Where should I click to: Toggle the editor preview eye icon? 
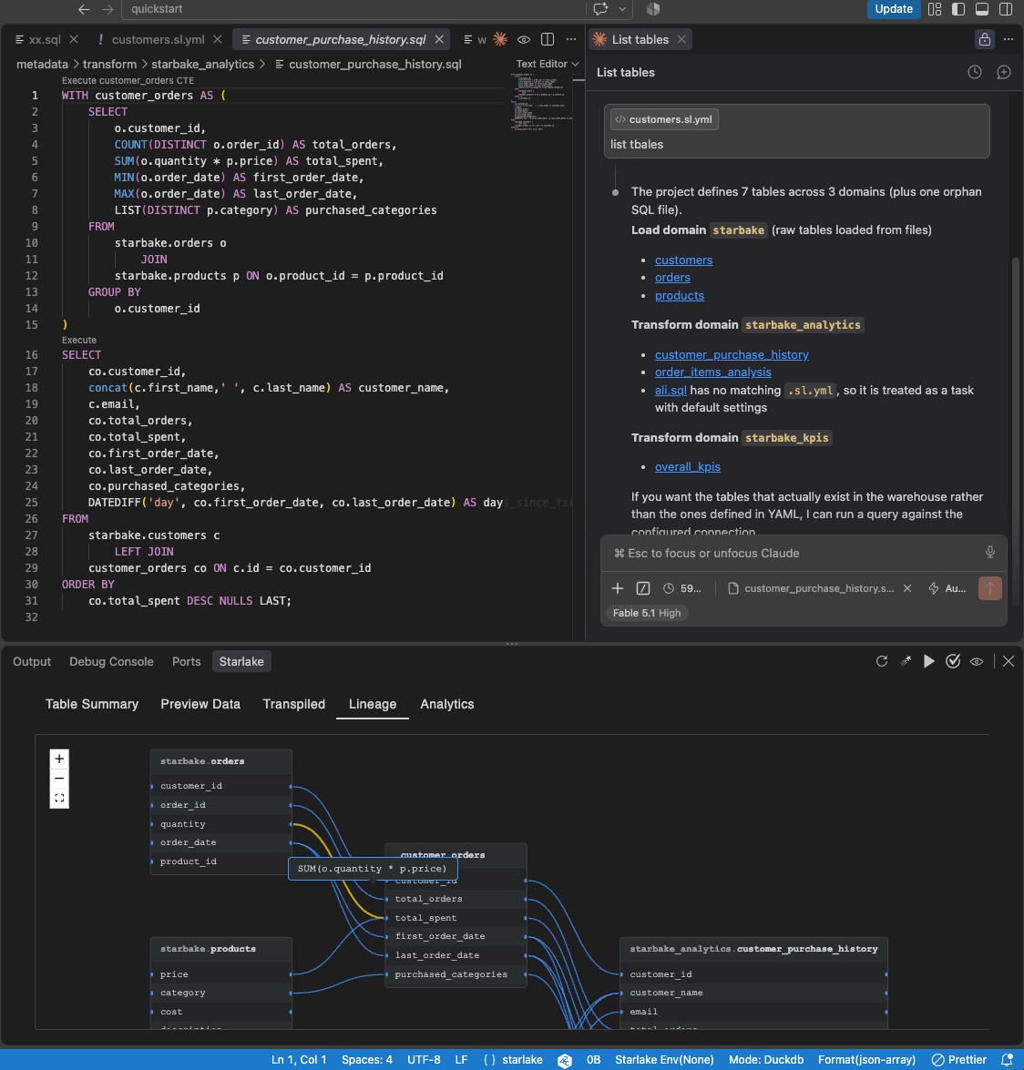pyautogui.click(x=524, y=39)
